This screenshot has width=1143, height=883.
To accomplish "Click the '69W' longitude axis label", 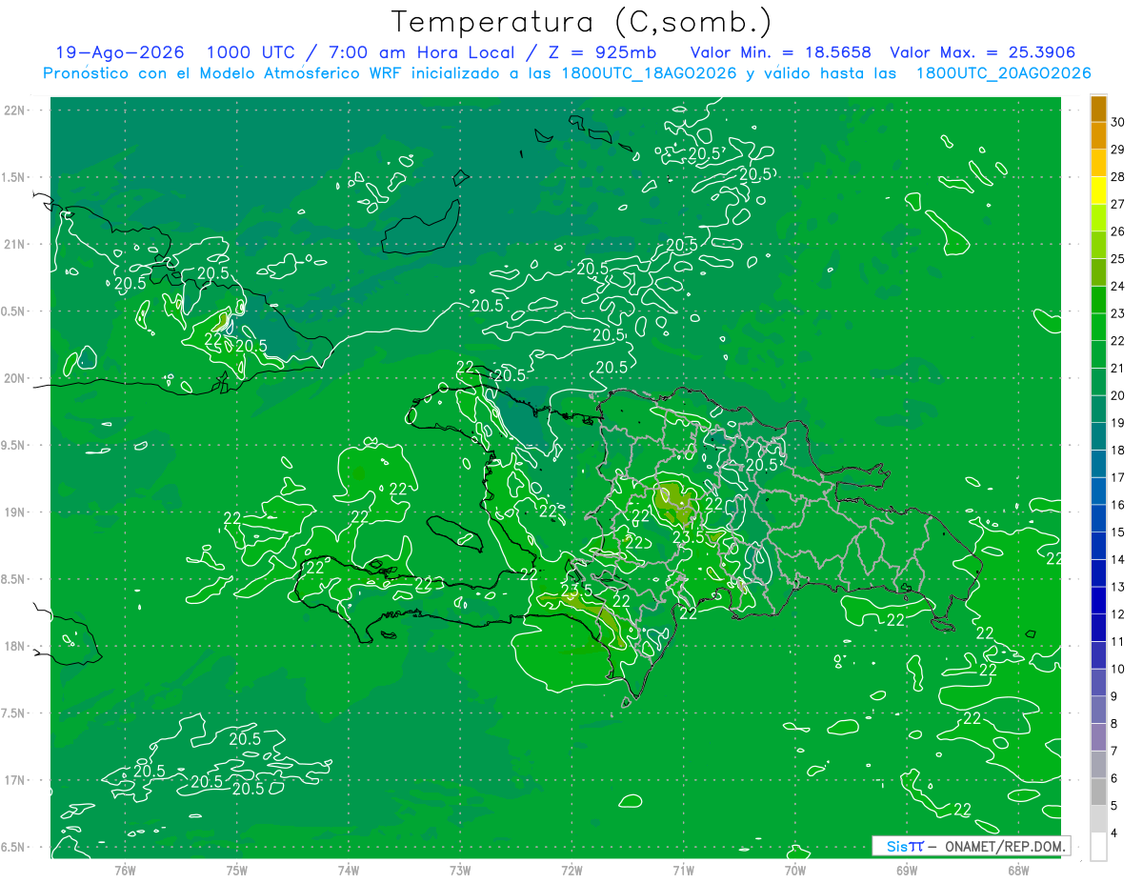I will [x=907, y=870].
